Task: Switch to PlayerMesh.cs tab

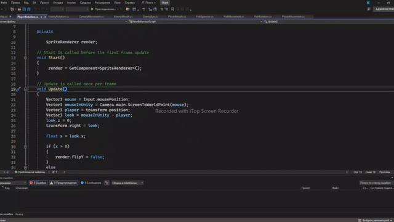Action: click(177, 17)
